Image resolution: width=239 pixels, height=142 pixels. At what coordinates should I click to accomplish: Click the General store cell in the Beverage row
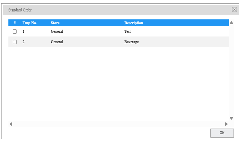click(x=57, y=42)
